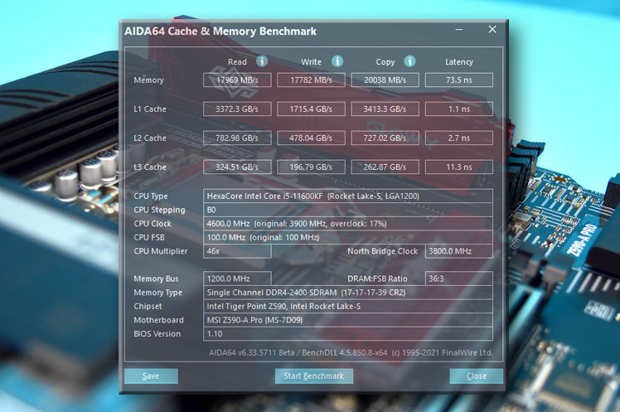Start the Benchmark run

[x=314, y=376]
